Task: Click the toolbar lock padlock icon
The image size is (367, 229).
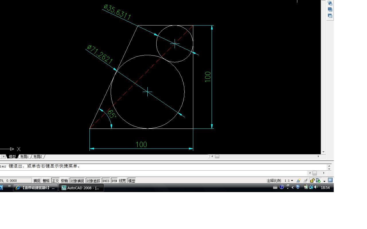Action: tap(312, 181)
